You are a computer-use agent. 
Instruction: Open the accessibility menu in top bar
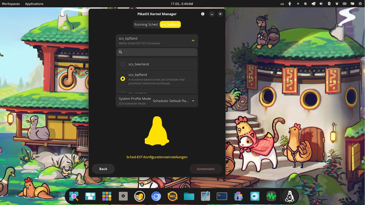click(290, 4)
